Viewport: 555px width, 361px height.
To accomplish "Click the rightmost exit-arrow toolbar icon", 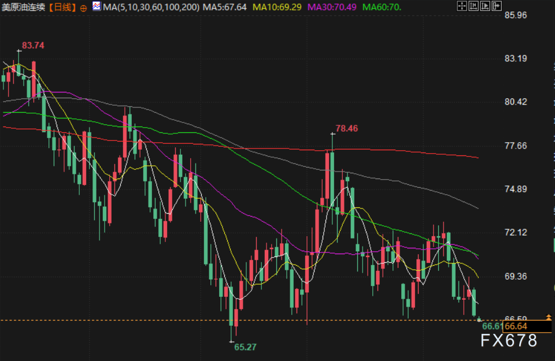I will tap(497, 6).
